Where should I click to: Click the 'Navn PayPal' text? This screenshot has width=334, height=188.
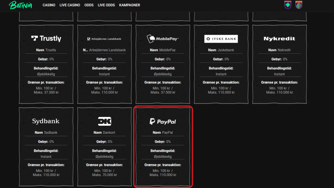(163, 133)
